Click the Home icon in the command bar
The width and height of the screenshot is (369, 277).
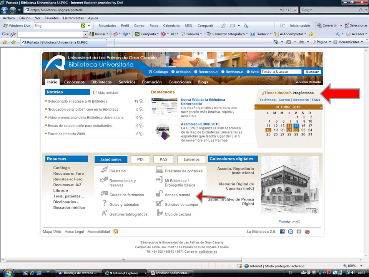pos(276,42)
